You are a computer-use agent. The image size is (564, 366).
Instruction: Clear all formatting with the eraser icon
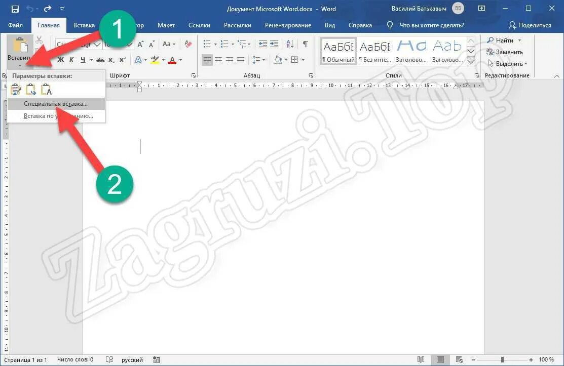point(188,44)
